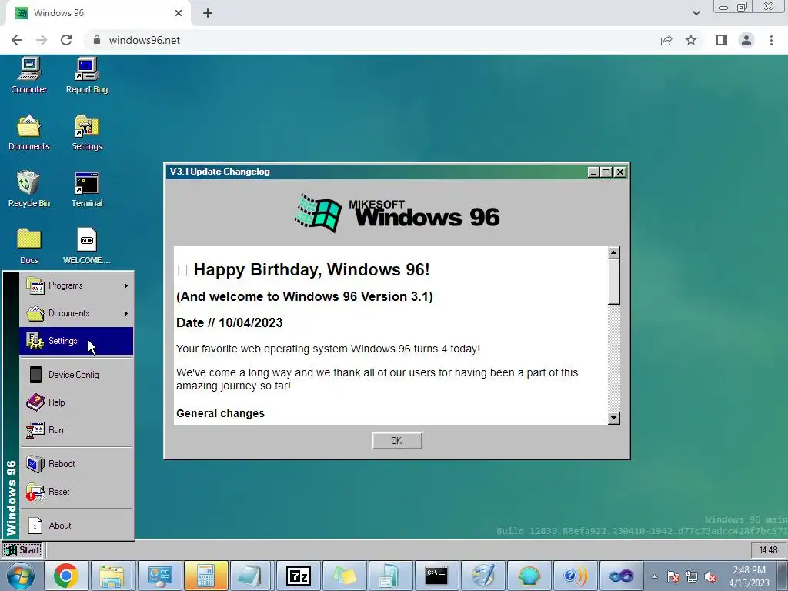Click the windows96.net address bar
This screenshot has width=788, height=591.
pos(372,40)
